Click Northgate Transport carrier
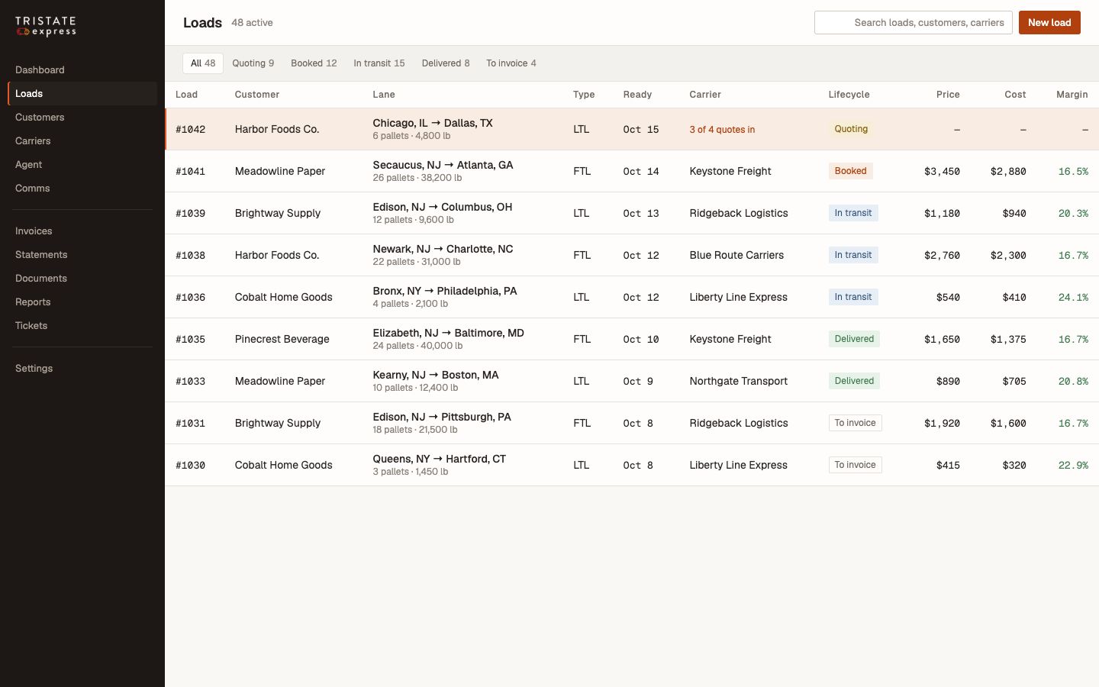 pos(738,381)
